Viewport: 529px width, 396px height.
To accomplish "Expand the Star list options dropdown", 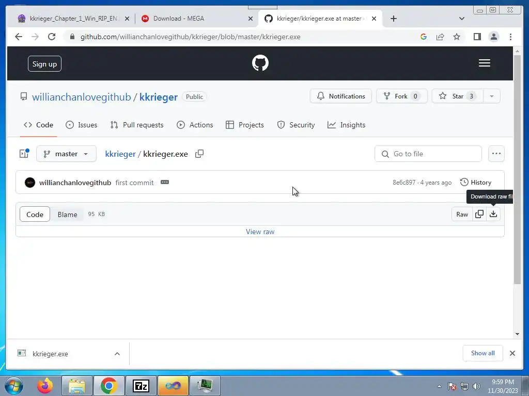I will [x=492, y=96].
